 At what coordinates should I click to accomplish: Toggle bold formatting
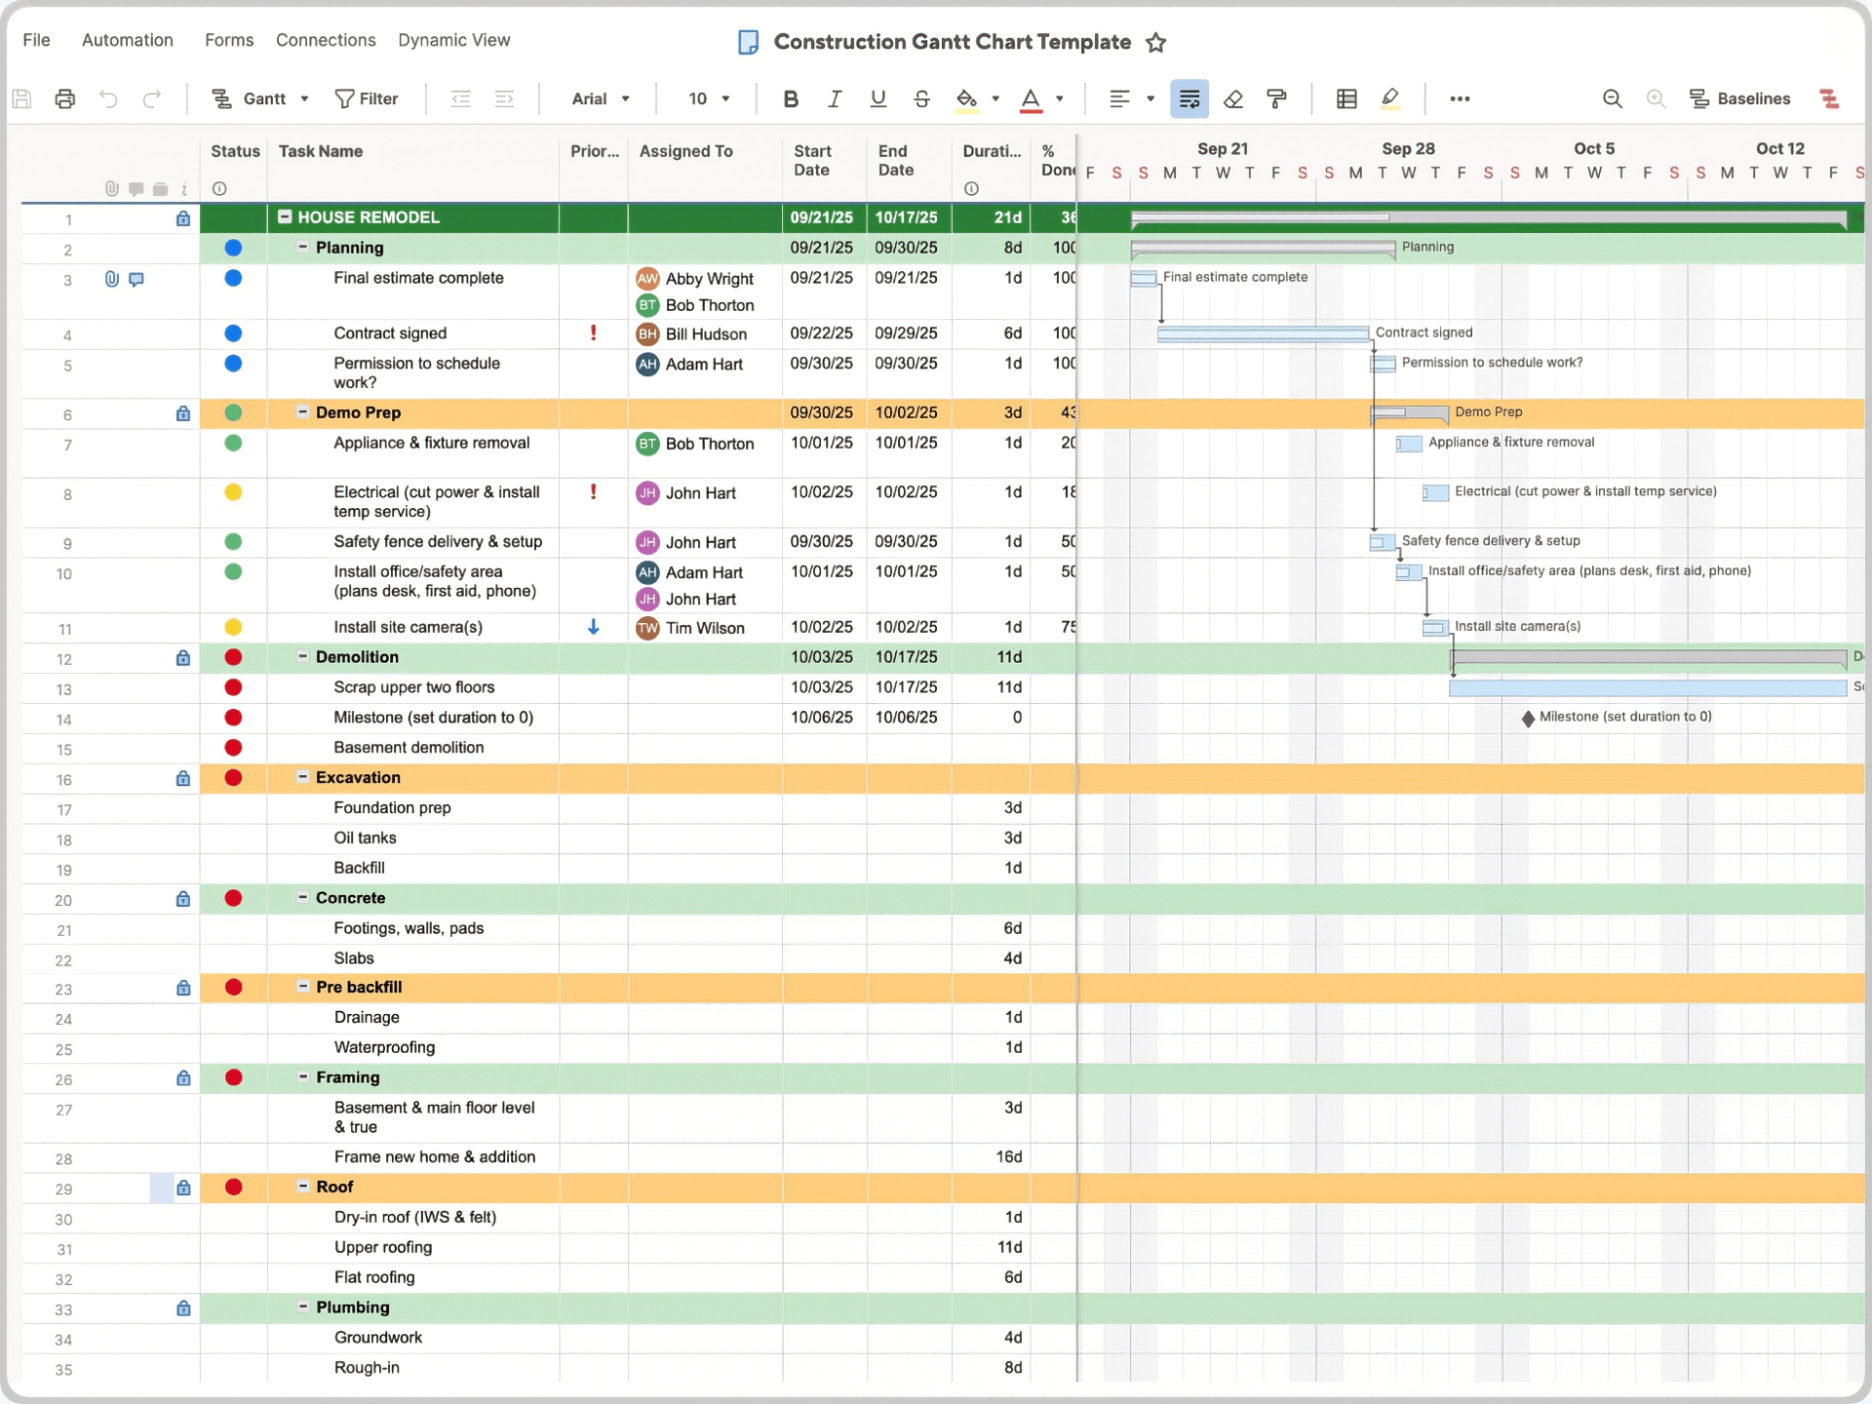(x=790, y=98)
